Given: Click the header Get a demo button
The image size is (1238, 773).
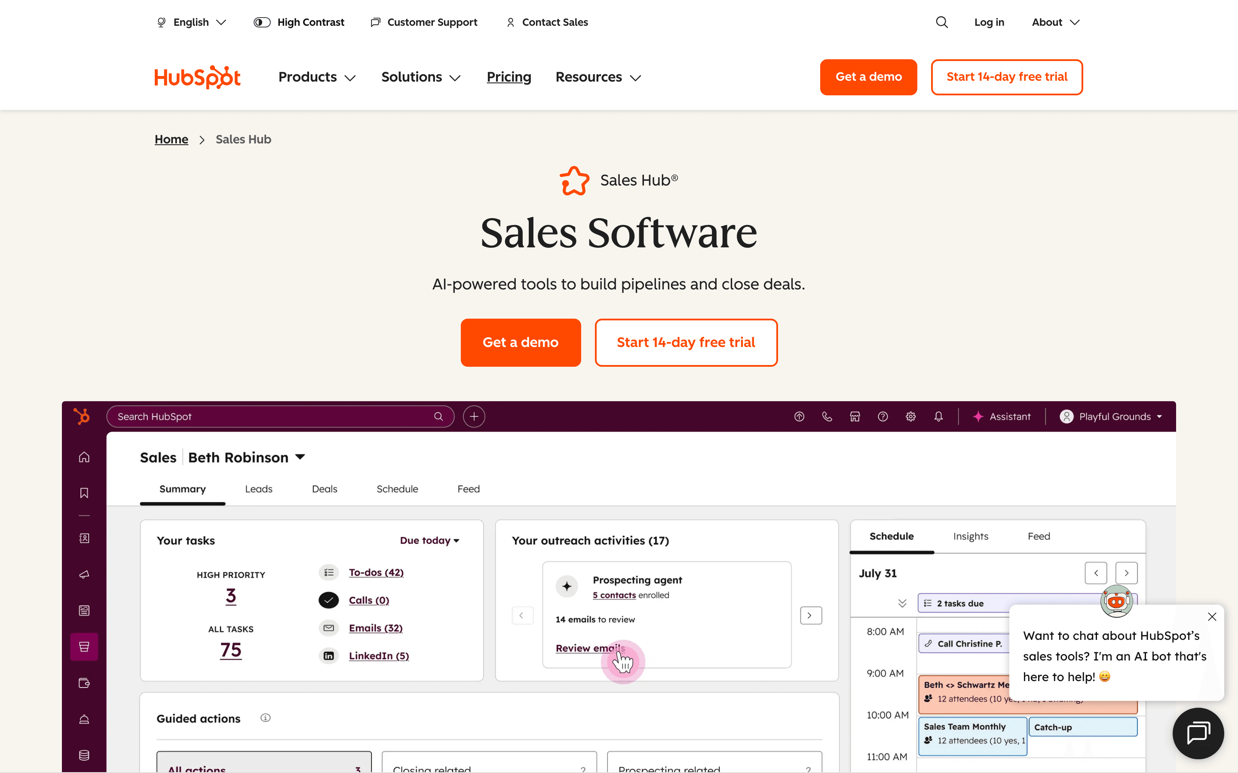Looking at the screenshot, I should tap(868, 77).
